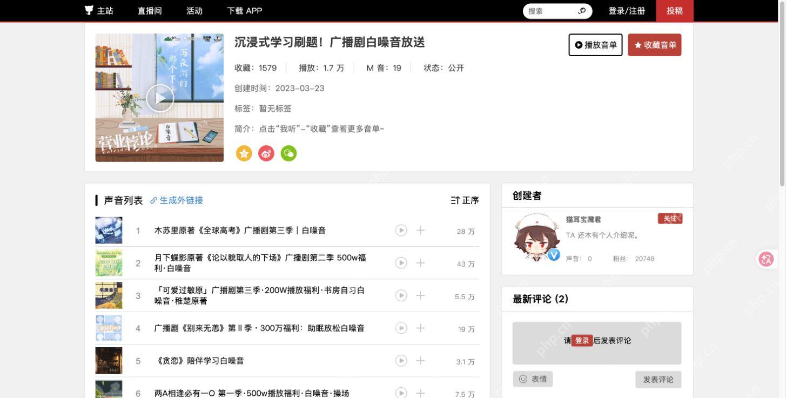Click the red 登录 comment button
This screenshot has height=398, width=786.
582,341
